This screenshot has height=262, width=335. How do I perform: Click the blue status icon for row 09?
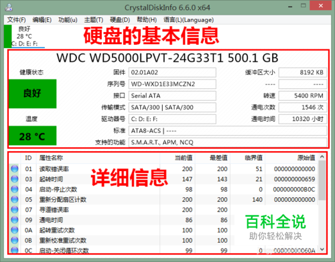[x=15, y=220]
